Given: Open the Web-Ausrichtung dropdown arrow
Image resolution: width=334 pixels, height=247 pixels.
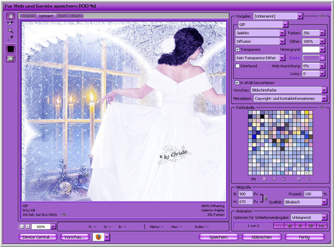Looking at the screenshot, I should (322, 66).
